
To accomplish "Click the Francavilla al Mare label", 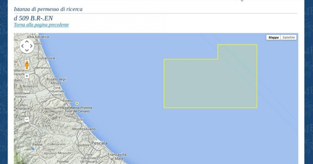I will 117,156.
